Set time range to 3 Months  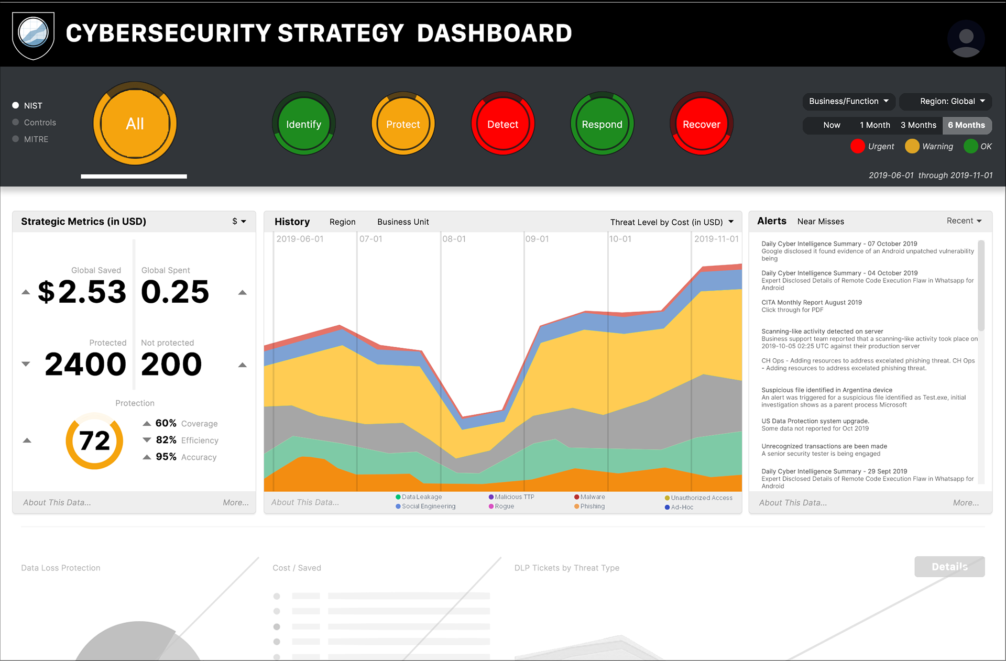click(918, 125)
